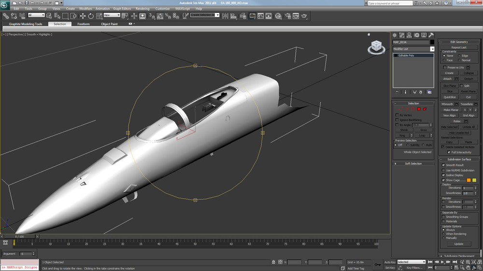
Task: Choose Polygon sub-object selection level
Action: [x=418, y=109]
